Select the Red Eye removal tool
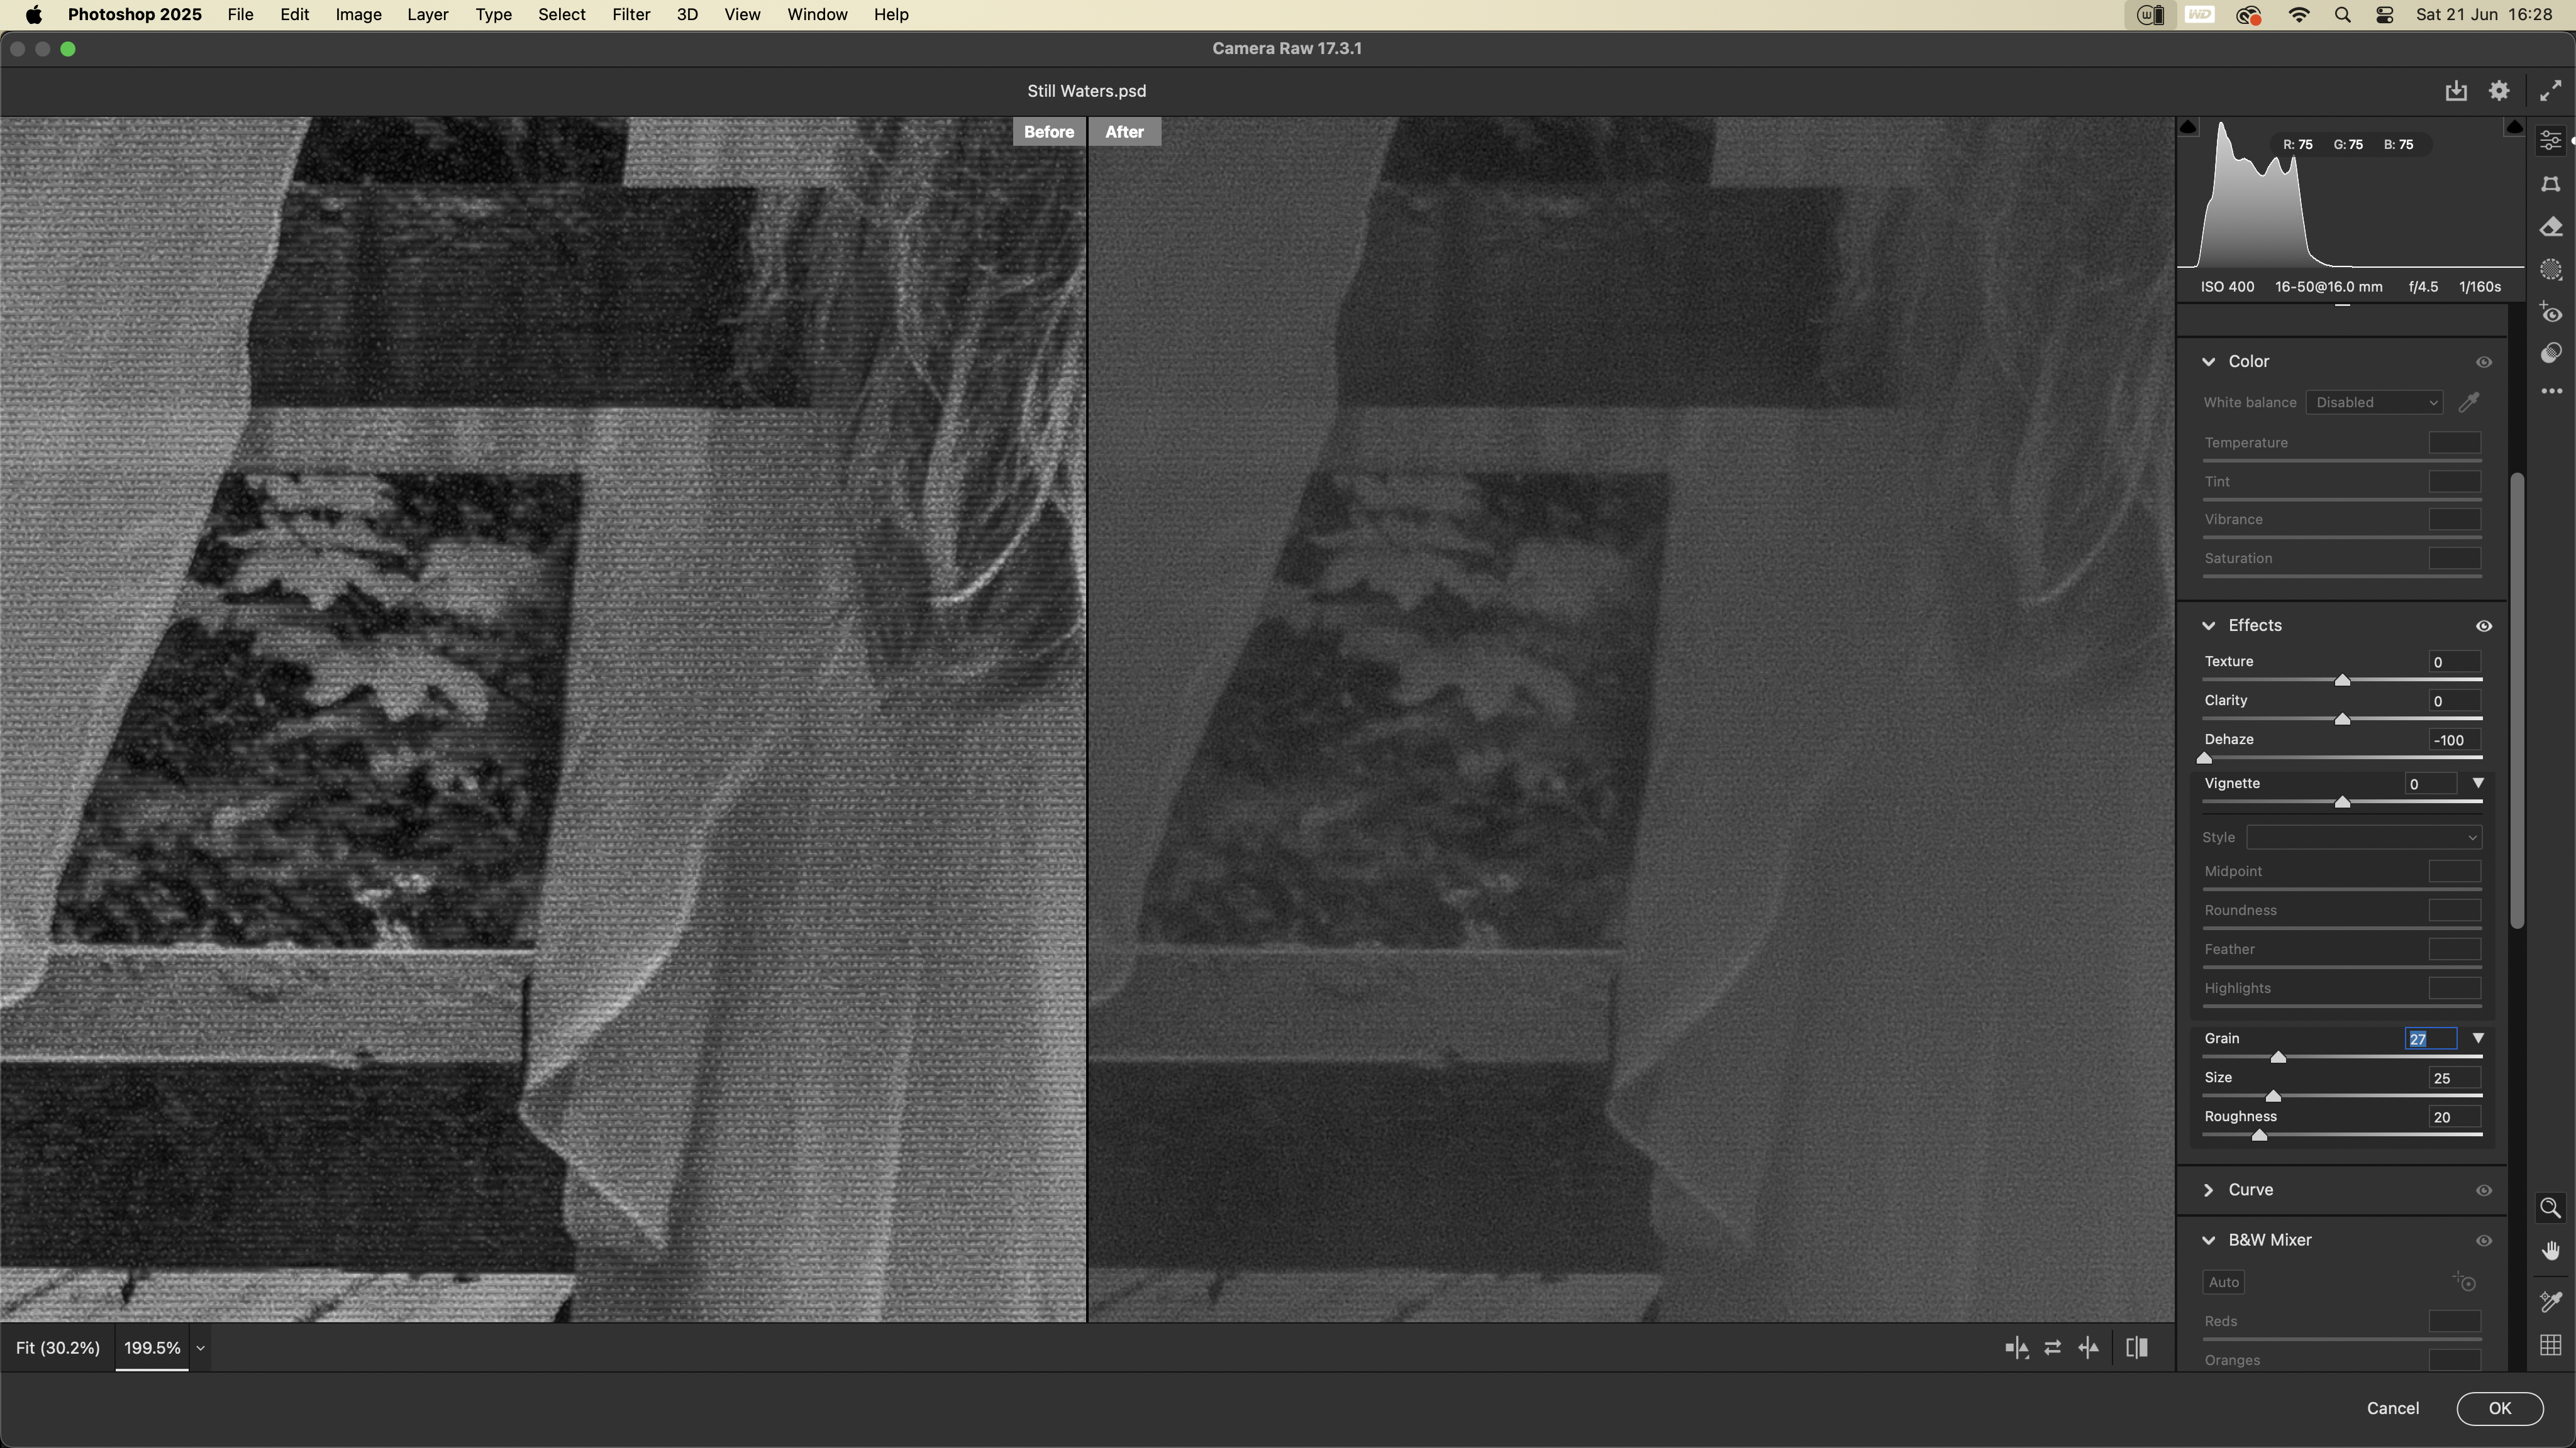2576x1448 pixels. pyautogui.click(x=2551, y=314)
